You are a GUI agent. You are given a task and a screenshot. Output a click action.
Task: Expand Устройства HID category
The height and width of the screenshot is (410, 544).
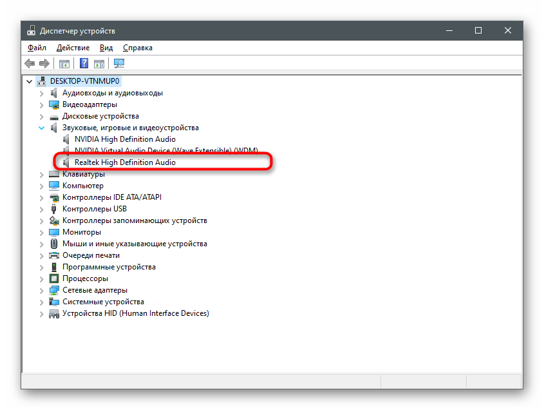tap(42, 314)
